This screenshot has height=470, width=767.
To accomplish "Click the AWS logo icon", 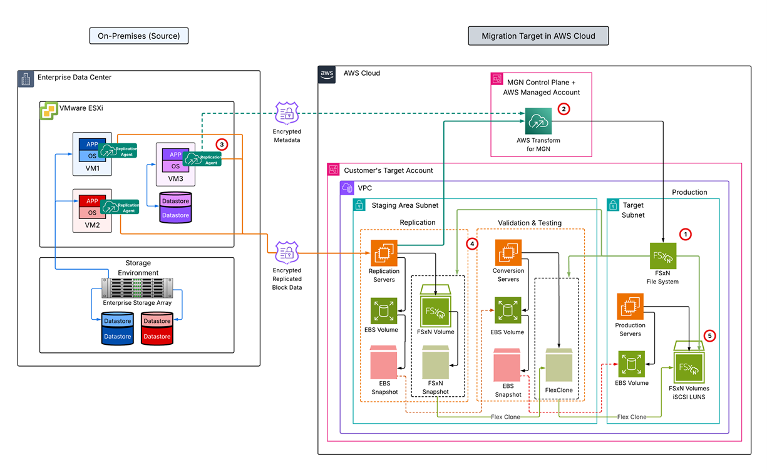I will pyautogui.click(x=327, y=74).
